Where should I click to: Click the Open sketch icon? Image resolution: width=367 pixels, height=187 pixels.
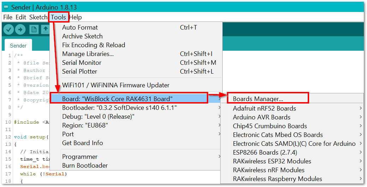(46, 30)
